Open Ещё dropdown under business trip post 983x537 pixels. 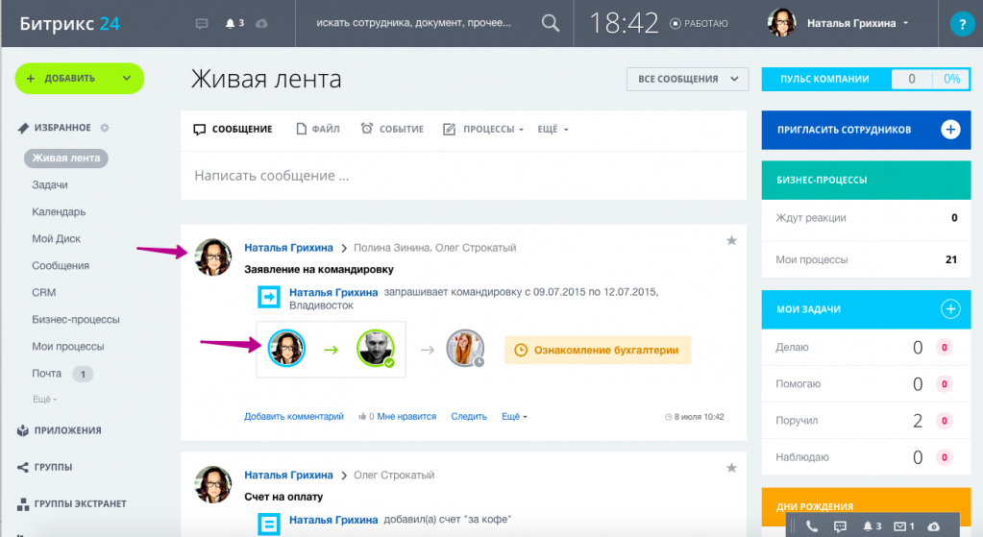514,417
